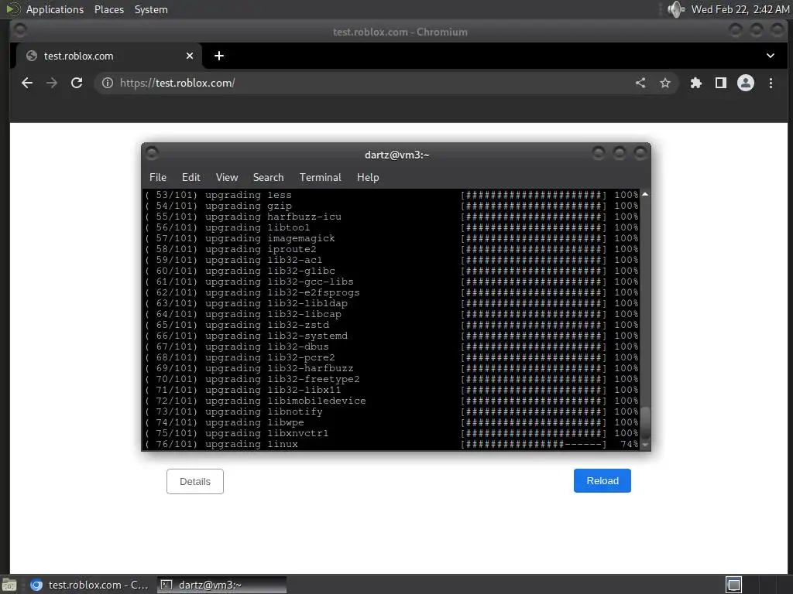Select the test.roblox.com tab
The height and width of the screenshot is (594, 793).
pyautogui.click(x=108, y=56)
